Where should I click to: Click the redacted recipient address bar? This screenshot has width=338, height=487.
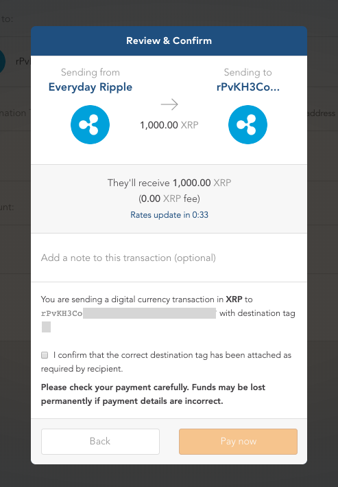[149, 313]
